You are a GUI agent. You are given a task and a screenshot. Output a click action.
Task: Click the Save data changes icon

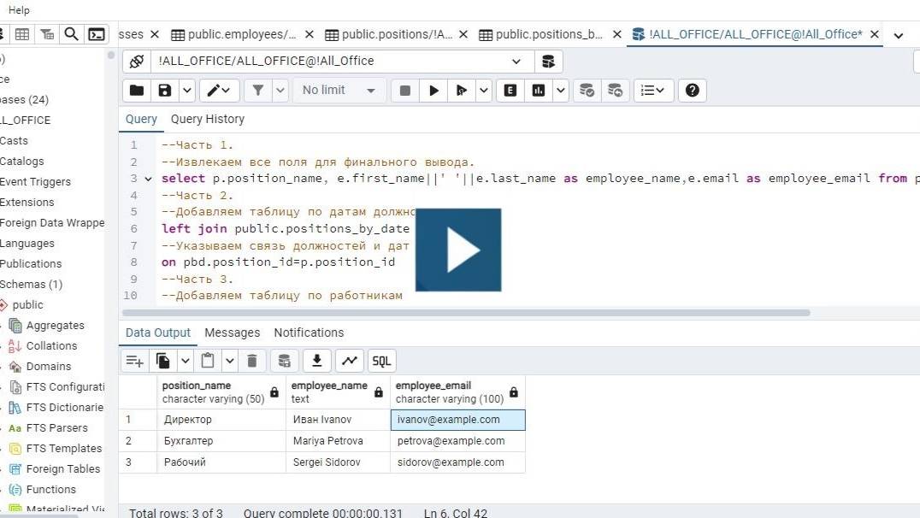click(285, 361)
